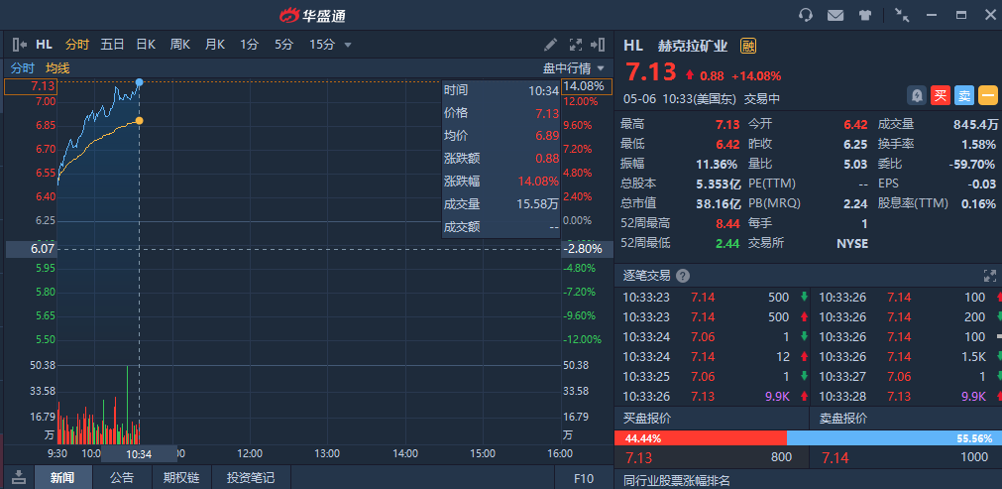
Task: Click the price alert bell icon
Action: (917, 95)
